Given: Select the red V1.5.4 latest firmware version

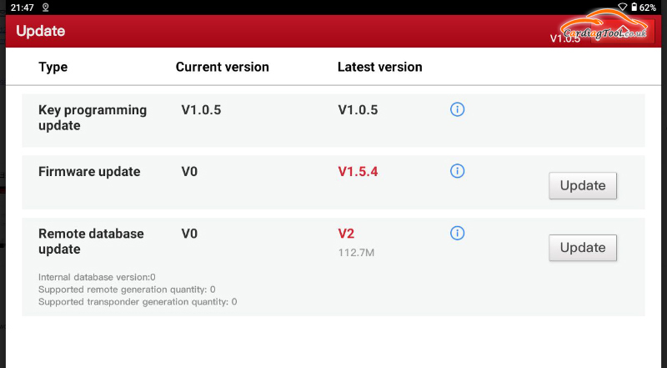Looking at the screenshot, I should click(x=358, y=172).
